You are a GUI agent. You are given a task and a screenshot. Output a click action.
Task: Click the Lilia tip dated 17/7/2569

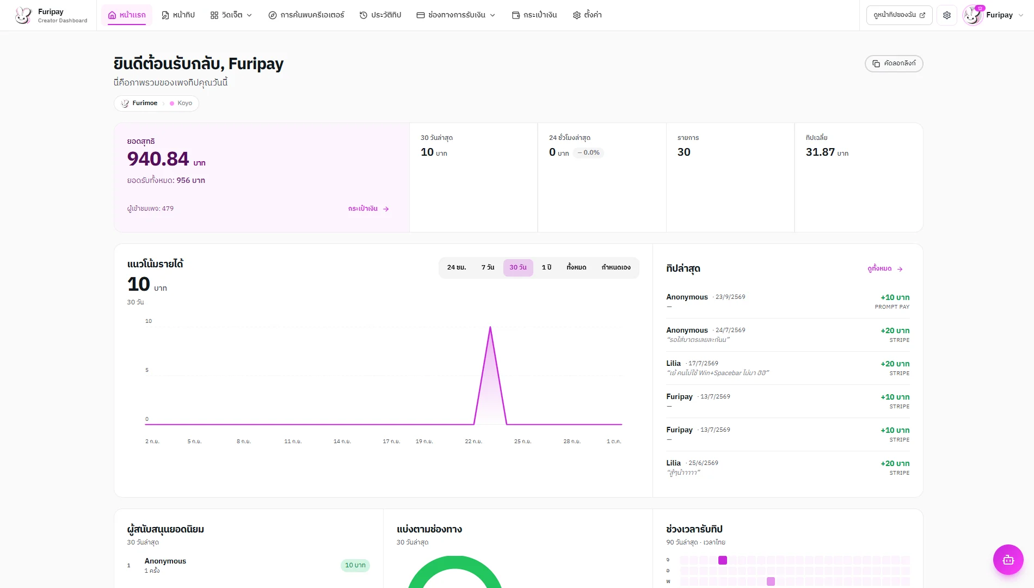(787, 368)
